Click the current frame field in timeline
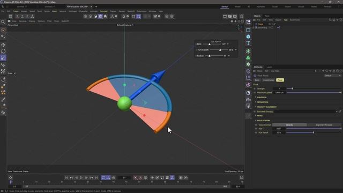Viewport: 343px width, 193px height. tap(124, 177)
